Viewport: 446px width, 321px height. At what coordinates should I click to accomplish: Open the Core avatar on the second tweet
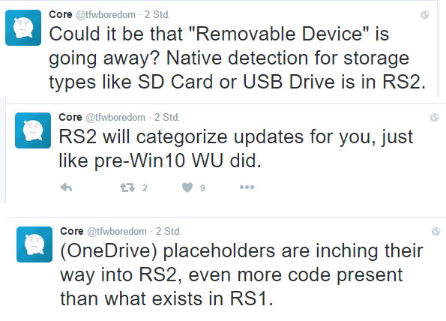(33, 130)
